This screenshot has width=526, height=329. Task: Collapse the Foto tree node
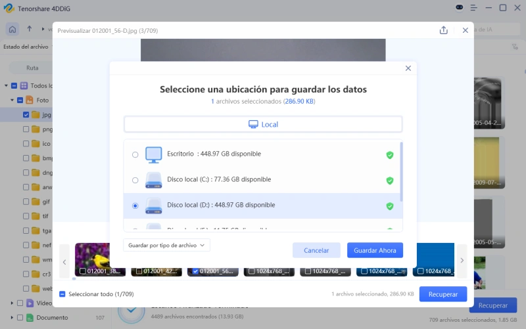point(12,100)
